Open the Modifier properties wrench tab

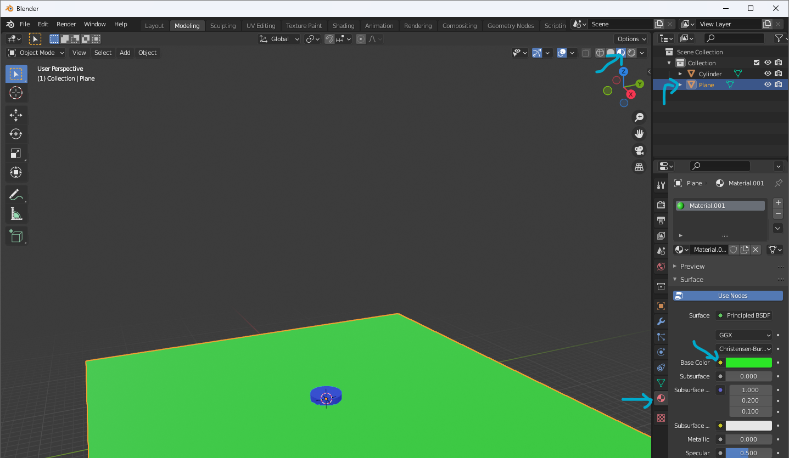[x=661, y=321]
